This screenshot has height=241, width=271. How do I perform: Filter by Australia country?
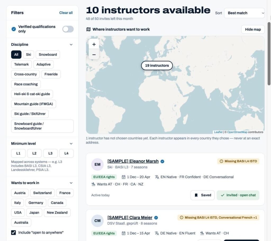[x=21, y=222]
